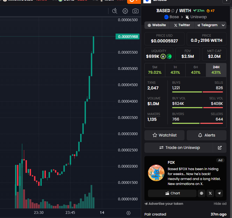Click the chart axis settings icon at the bottom

(128, 213)
